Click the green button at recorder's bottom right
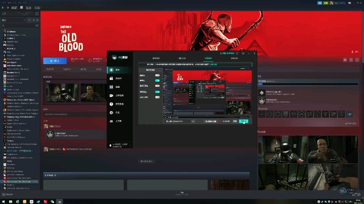 coord(244,121)
